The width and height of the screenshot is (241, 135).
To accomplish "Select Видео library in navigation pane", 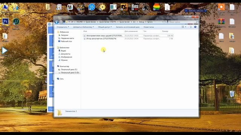I will pyautogui.click(x=63, y=51).
